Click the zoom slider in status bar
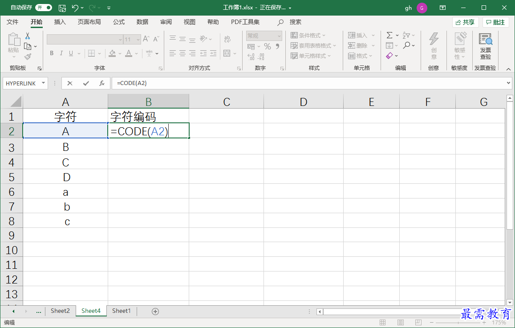The image size is (515, 328). pos(458,323)
